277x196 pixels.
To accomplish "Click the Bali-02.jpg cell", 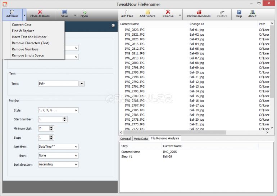I will (197, 35).
